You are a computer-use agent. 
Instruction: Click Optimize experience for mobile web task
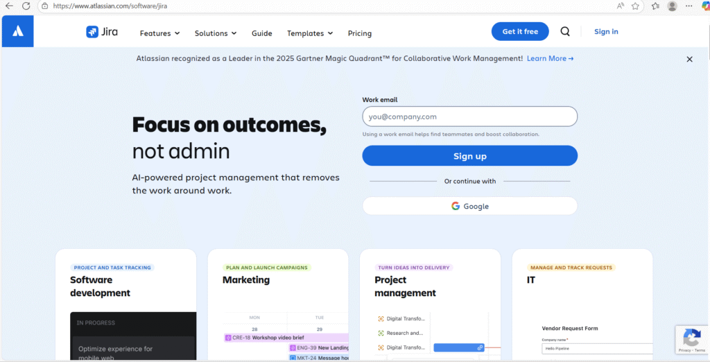point(116,354)
